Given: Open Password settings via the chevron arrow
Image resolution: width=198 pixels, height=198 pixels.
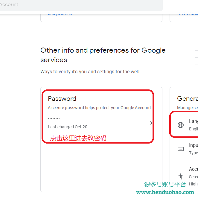Looking at the screenshot, I should [x=151, y=123].
